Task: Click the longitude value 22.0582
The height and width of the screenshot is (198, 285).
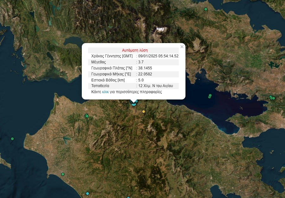Action: point(145,74)
